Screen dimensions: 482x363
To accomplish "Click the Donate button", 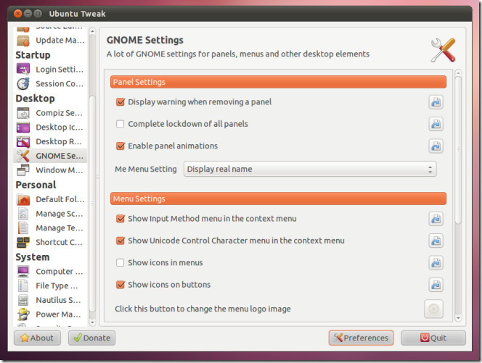I will (92, 338).
